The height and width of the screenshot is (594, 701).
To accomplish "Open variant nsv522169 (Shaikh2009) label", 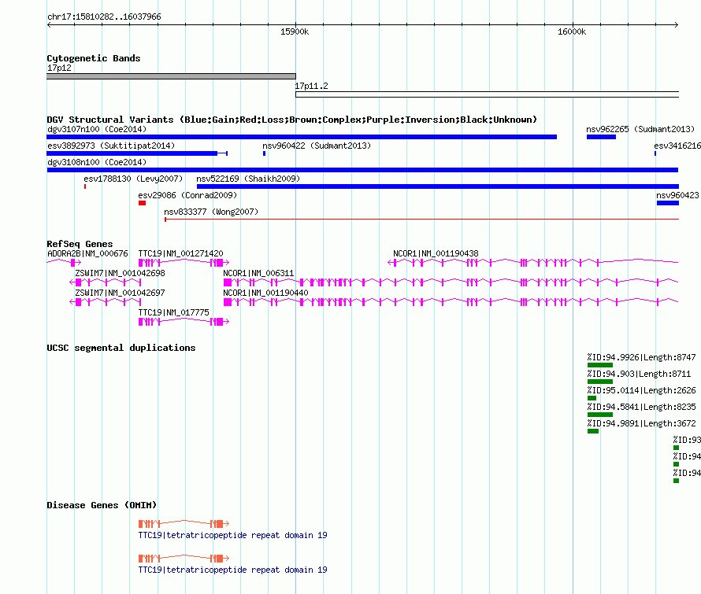I will [248, 179].
